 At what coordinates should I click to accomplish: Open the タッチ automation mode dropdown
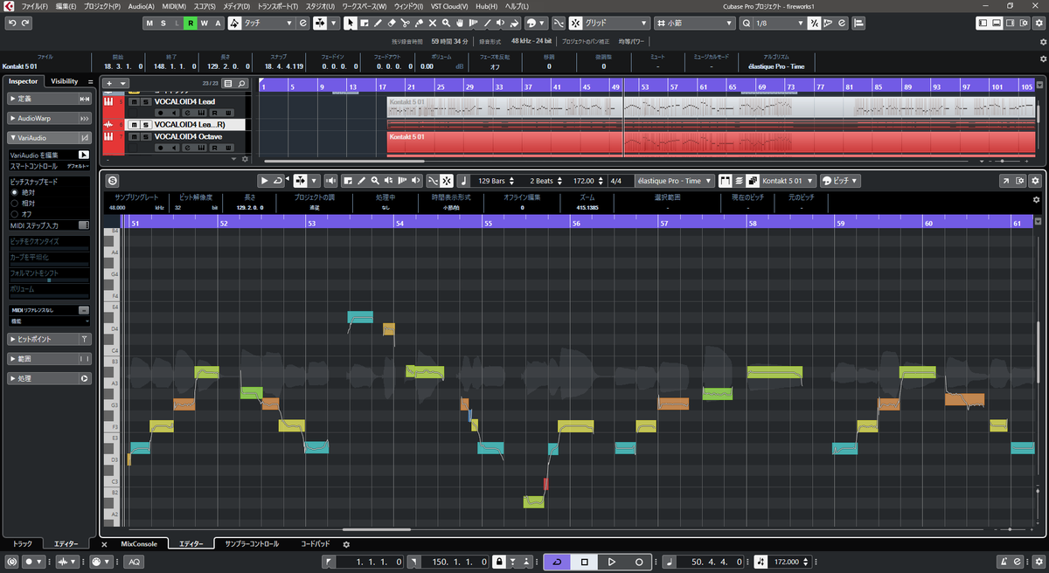[x=267, y=23]
